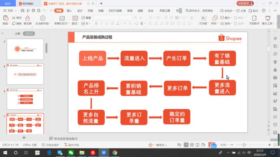Open the font size combo box
Viewport: 280px width, 157px height.
pyautogui.click(x=126, y=18)
